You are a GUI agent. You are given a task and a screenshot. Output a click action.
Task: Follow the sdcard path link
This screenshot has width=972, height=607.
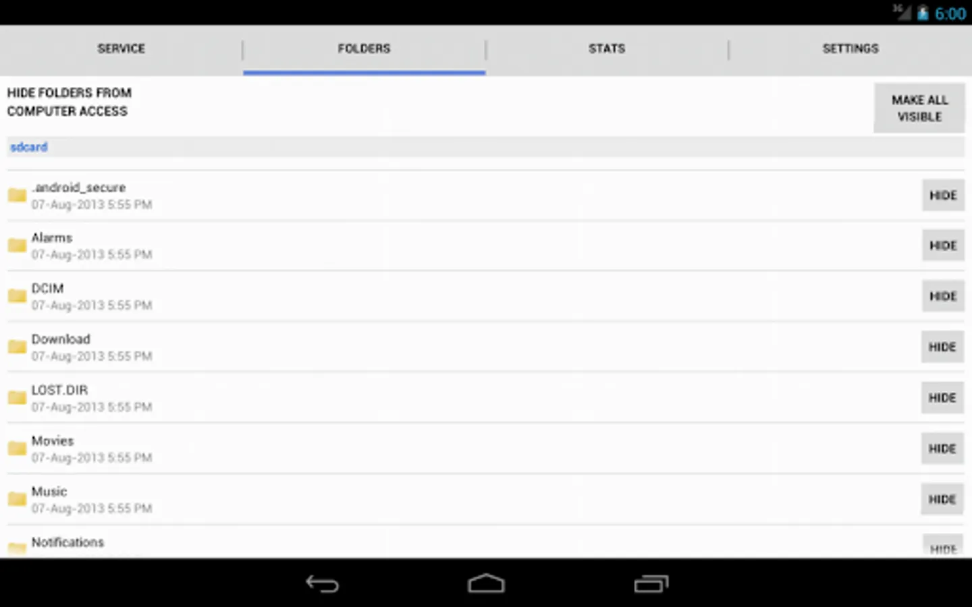tap(29, 147)
